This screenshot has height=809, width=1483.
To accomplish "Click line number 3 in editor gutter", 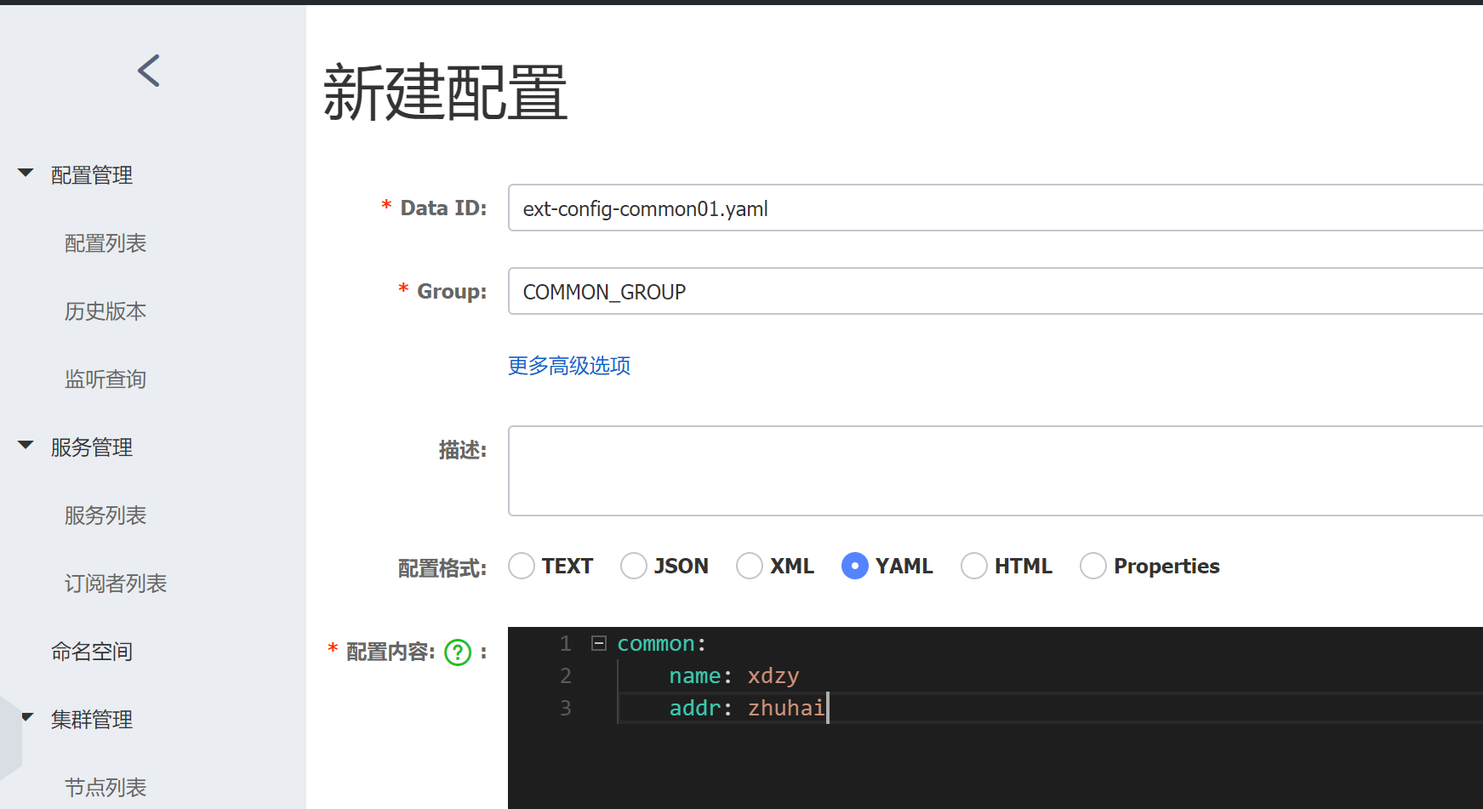I will (x=566, y=708).
